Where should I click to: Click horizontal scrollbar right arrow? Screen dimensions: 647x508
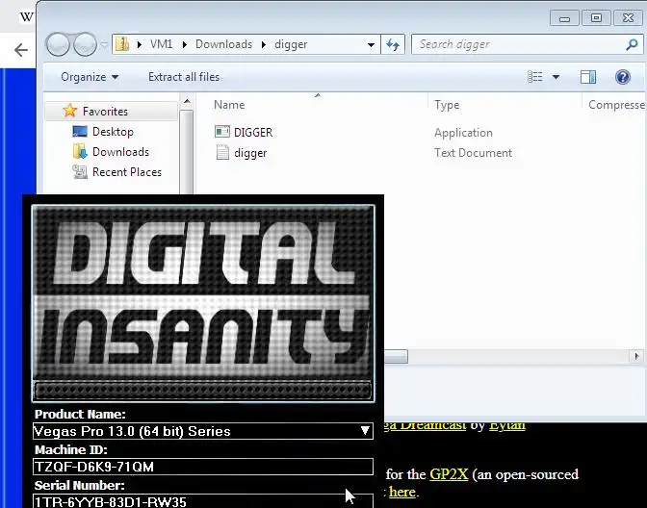[x=636, y=356]
